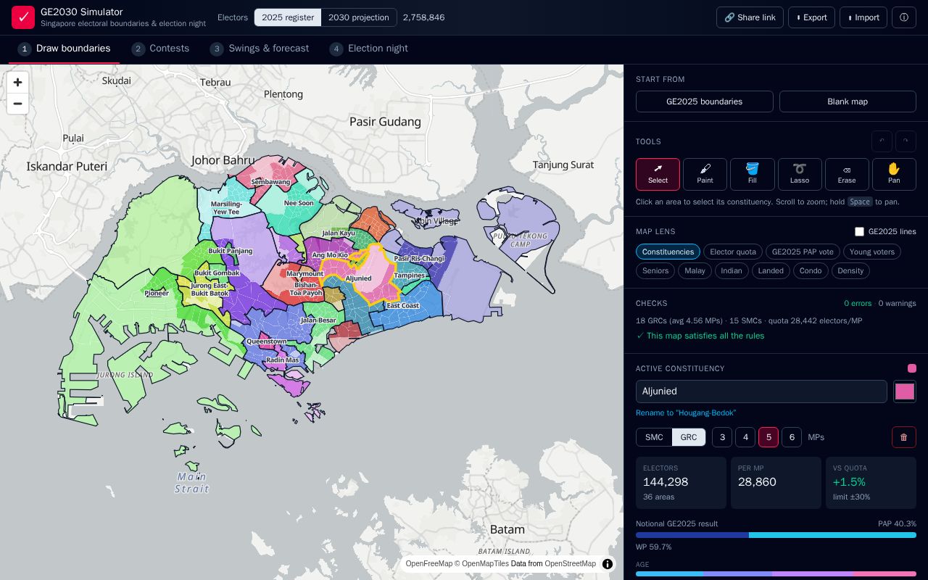
Task: Delete the active constituency with trash icon
Action: click(x=903, y=437)
